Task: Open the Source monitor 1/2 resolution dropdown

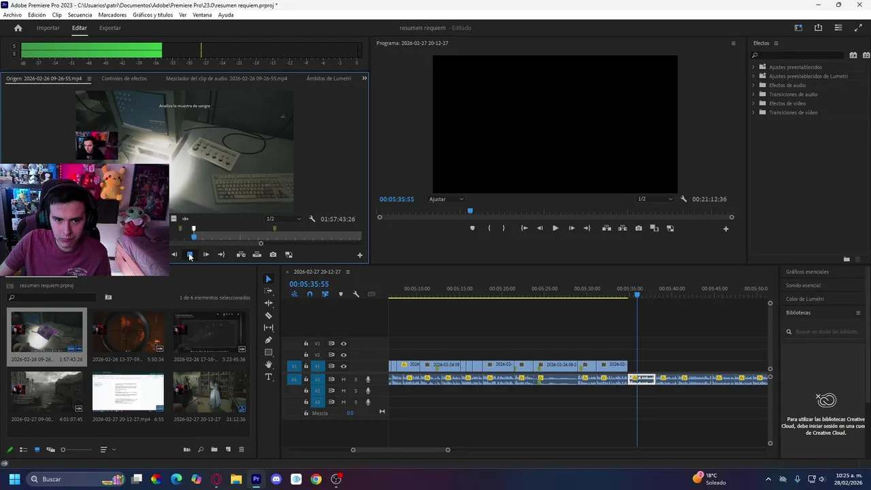Action: coord(283,218)
